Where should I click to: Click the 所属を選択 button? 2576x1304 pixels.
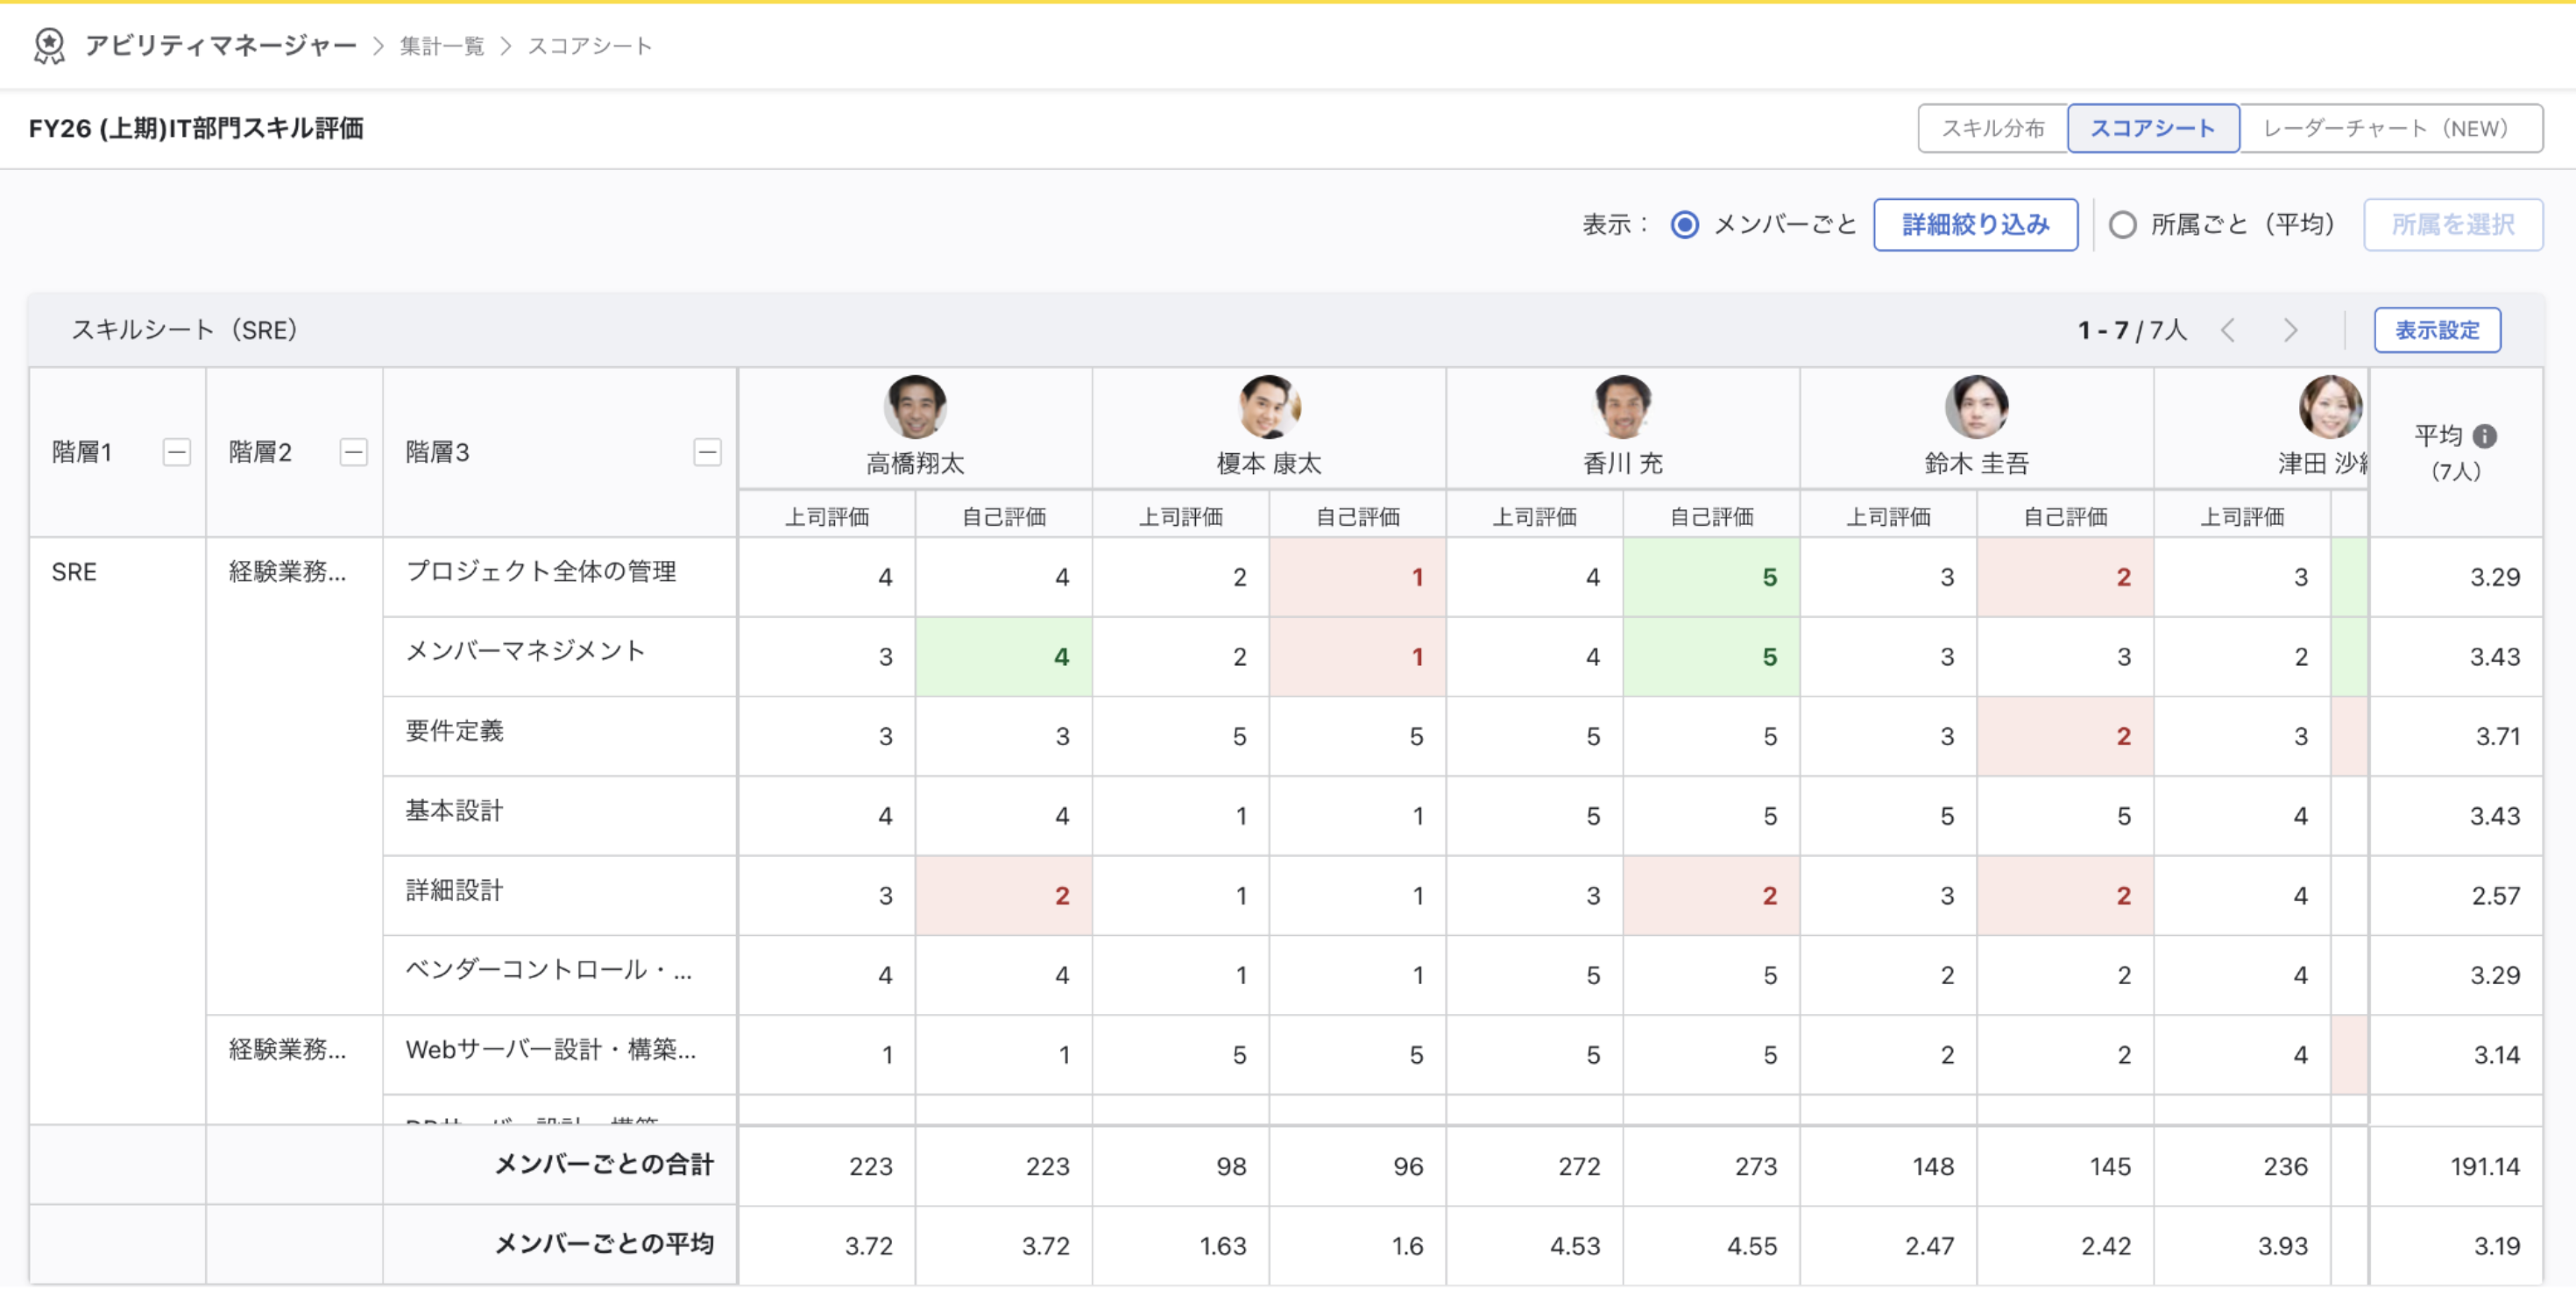click(2452, 225)
